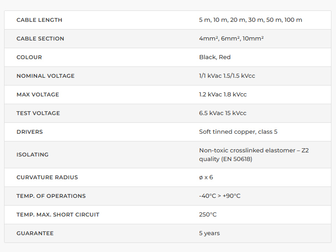Click the NOMINAL VOLTAGE label
The height and width of the screenshot is (252, 336).
click(45, 76)
